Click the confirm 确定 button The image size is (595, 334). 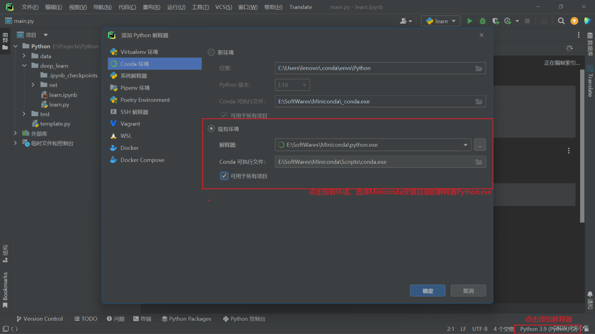pos(428,291)
